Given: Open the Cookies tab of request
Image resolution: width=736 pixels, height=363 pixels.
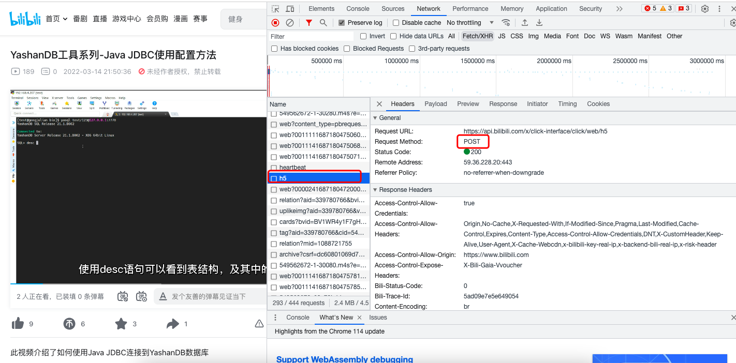Looking at the screenshot, I should [x=598, y=104].
